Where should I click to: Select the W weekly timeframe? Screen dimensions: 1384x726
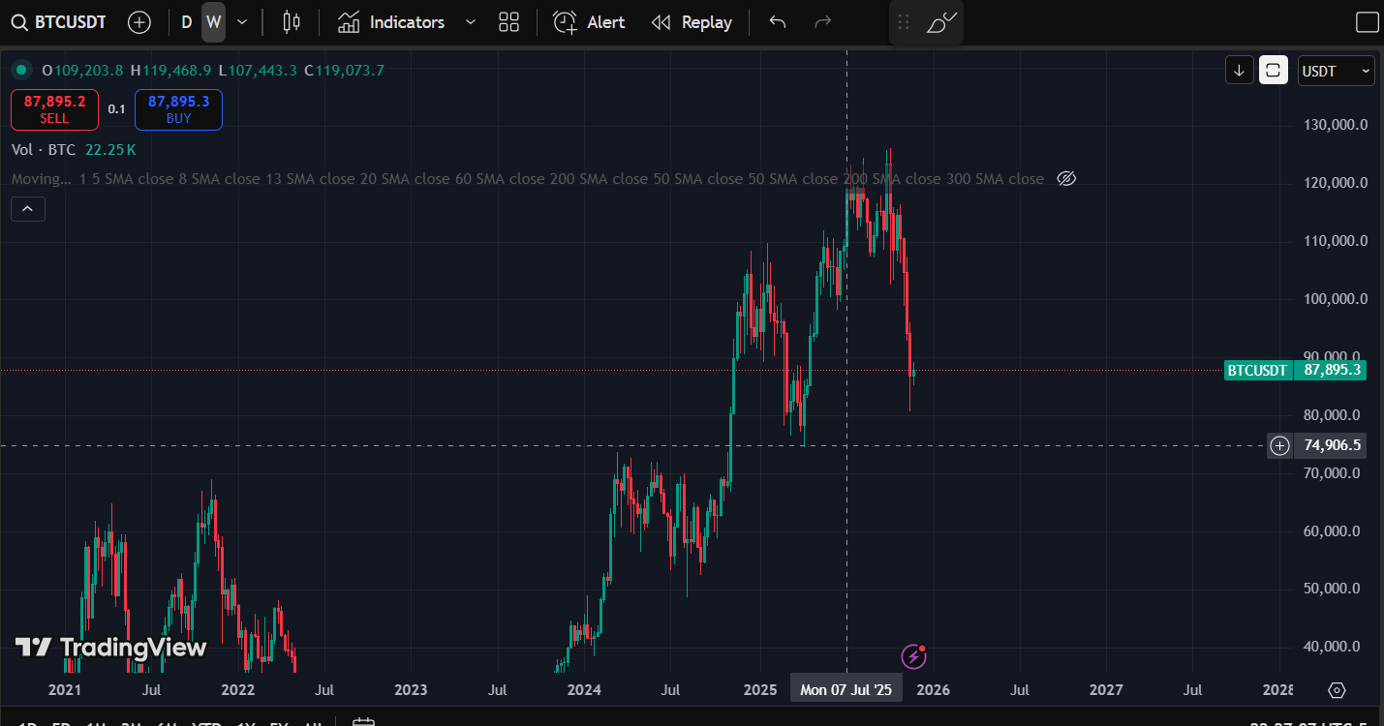[x=213, y=22]
